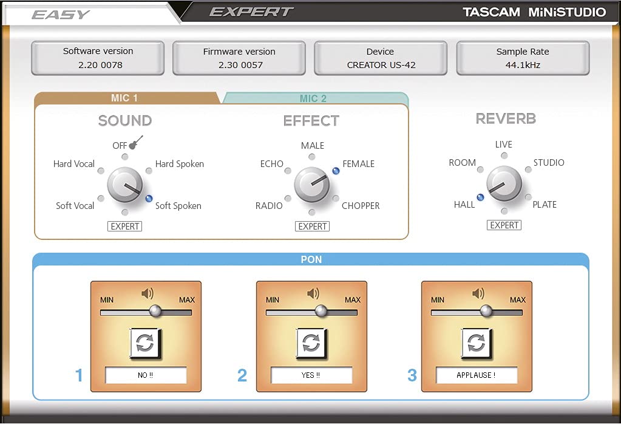Image resolution: width=621 pixels, height=424 pixels.
Task: Click the APPLAUSE ! name field
Action: (477, 375)
